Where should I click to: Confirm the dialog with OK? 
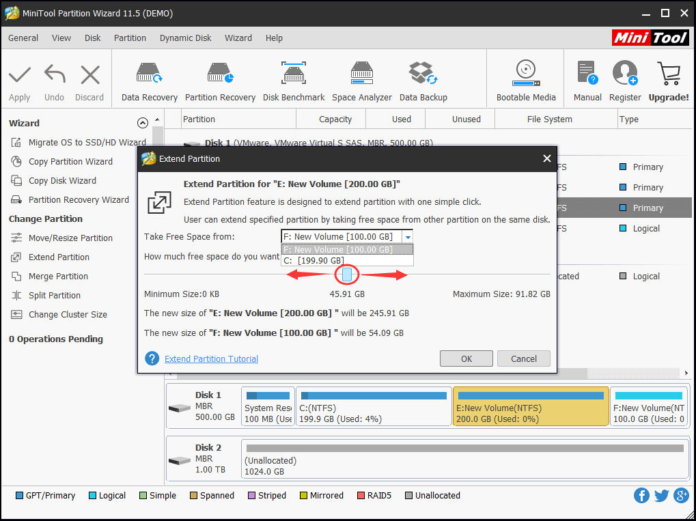pos(467,358)
